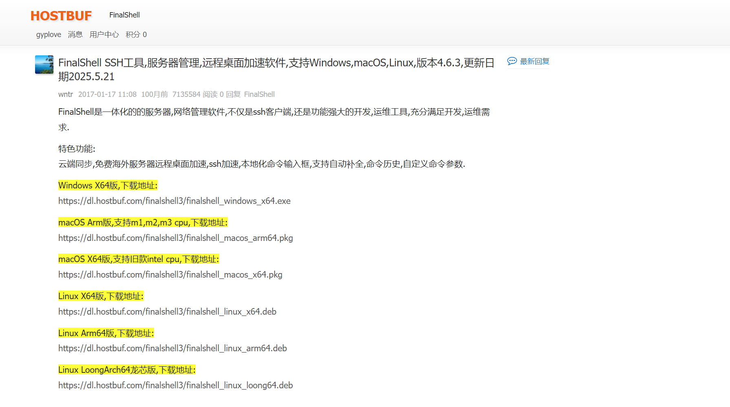Screen dimensions: 730x407
Task: Open 消息 messages page
Action: pyautogui.click(x=75, y=35)
